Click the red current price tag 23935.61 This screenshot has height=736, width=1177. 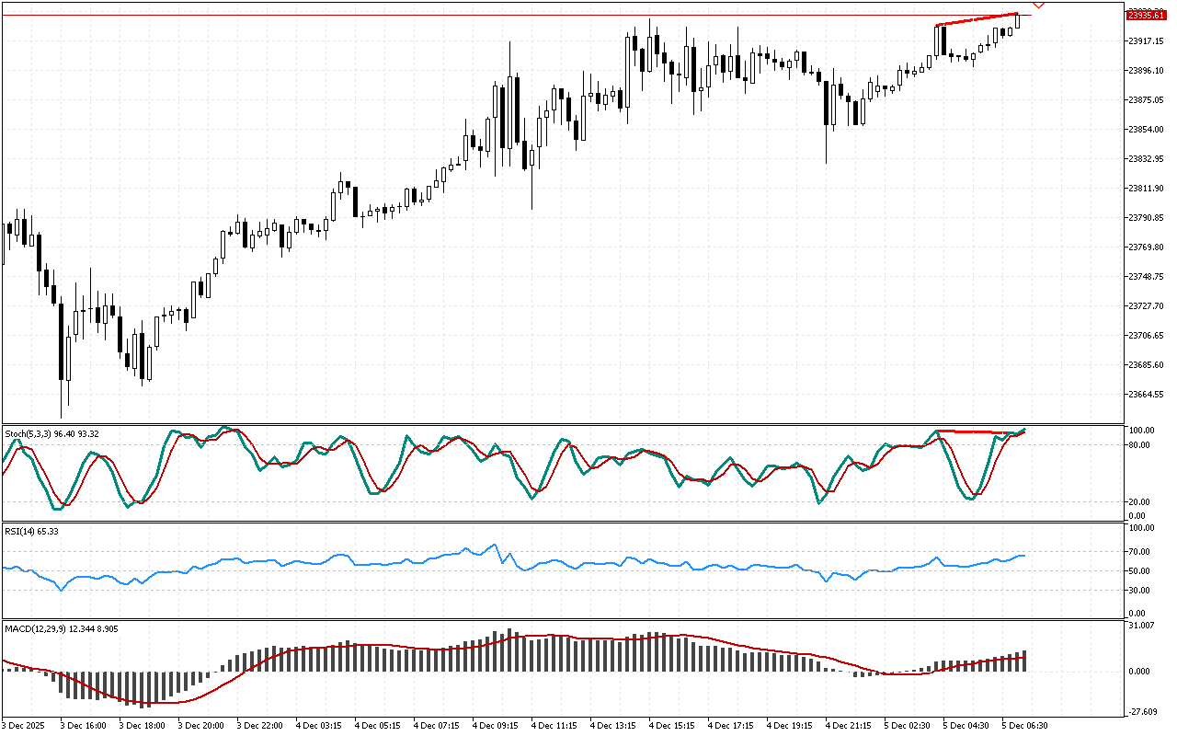tap(1146, 15)
